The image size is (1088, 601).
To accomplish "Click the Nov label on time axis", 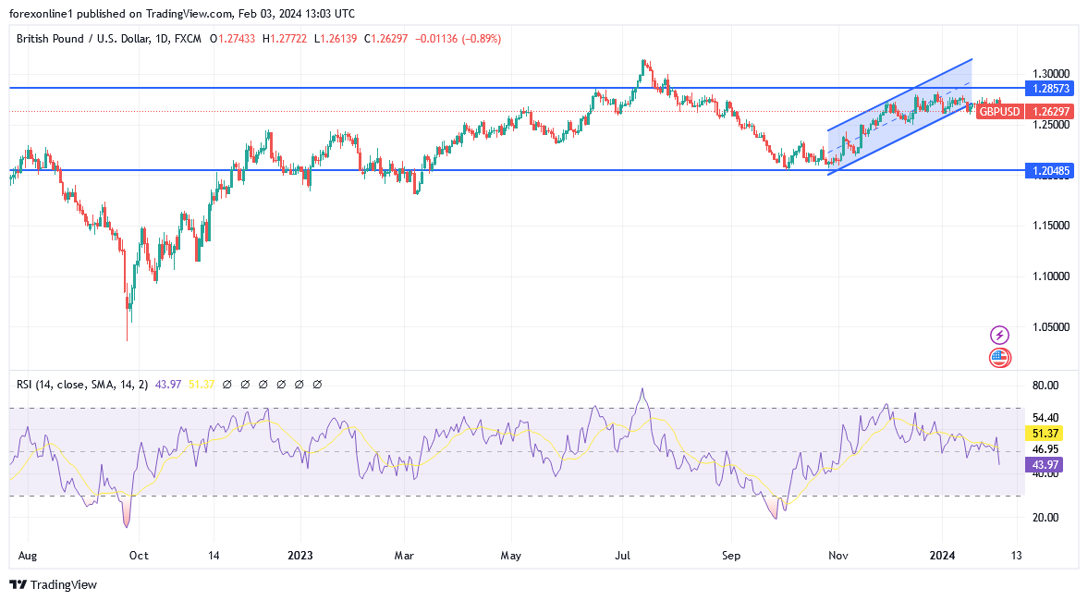I will tap(838, 556).
